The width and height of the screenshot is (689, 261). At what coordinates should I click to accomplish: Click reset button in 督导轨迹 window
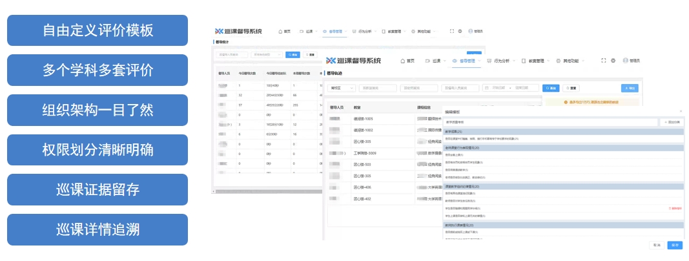click(571, 89)
